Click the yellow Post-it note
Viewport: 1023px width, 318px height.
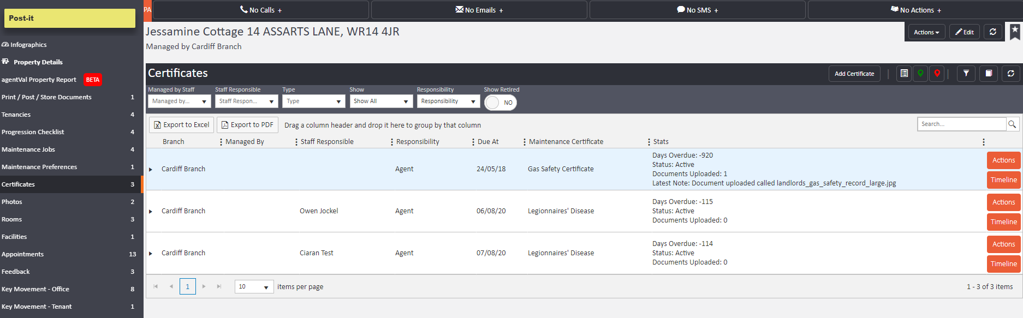point(70,18)
